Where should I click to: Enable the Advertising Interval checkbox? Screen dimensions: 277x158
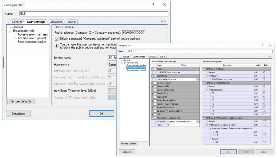pos(155,108)
